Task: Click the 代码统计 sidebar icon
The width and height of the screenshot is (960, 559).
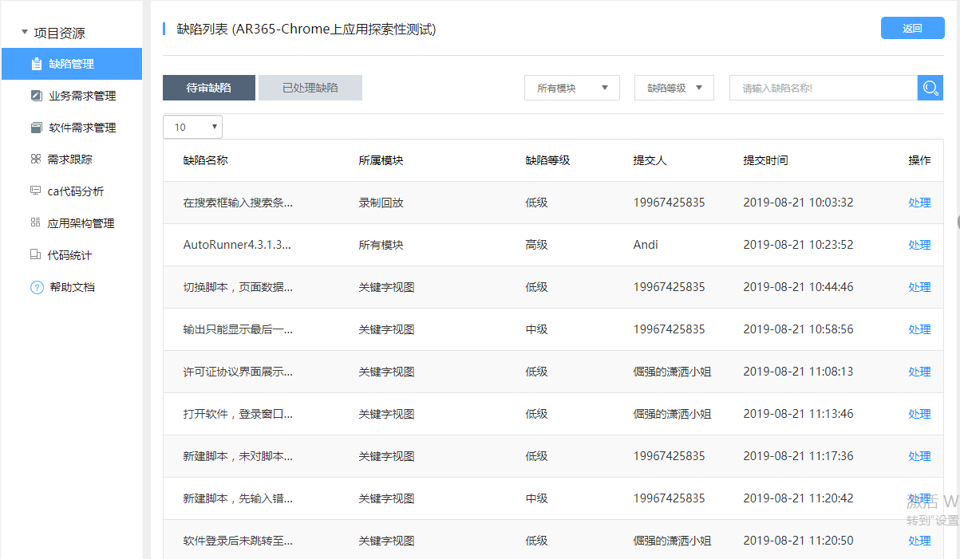Action: pyautogui.click(x=35, y=255)
